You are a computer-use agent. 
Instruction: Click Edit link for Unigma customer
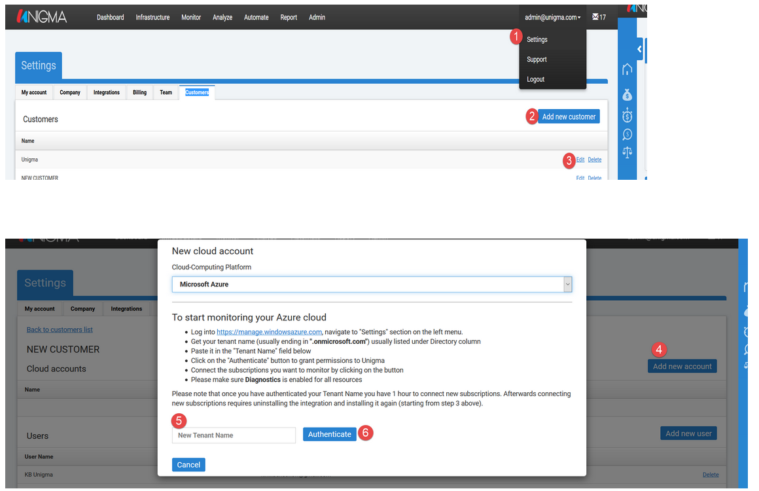point(580,160)
